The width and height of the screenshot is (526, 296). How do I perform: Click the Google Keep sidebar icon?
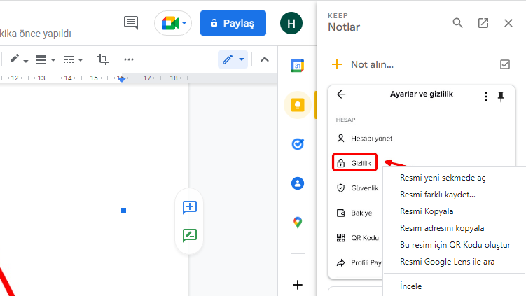click(298, 105)
